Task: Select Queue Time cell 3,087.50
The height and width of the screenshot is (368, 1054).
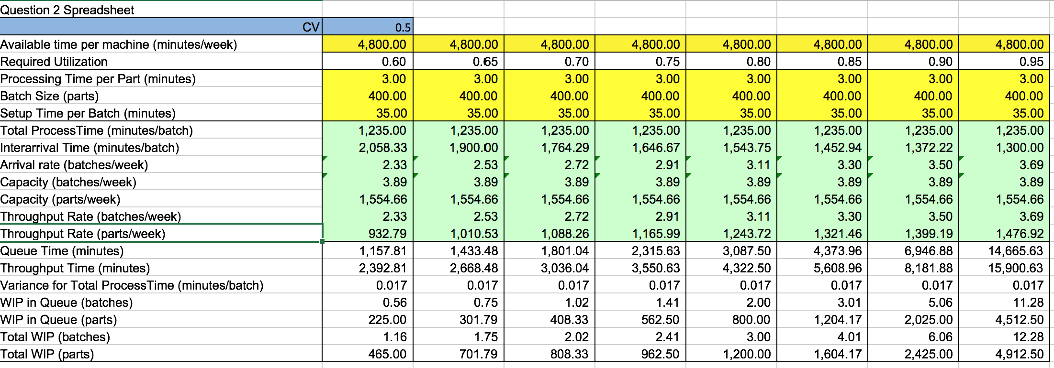Action: (x=731, y=250)
